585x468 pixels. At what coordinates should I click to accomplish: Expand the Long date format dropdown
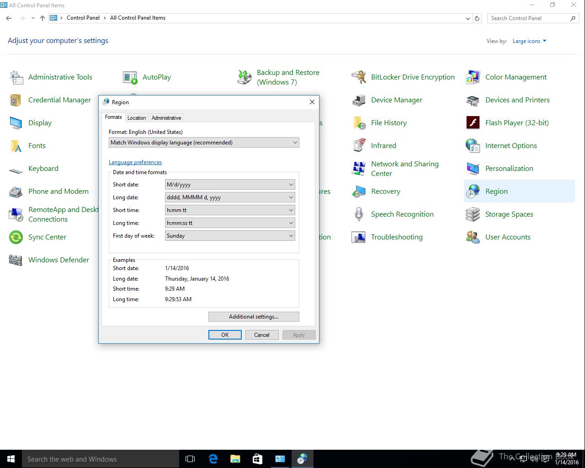click(230, 197)
